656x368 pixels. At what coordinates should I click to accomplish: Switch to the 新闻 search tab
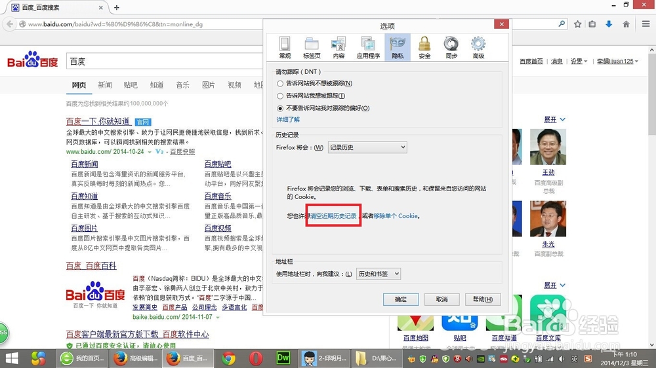105,85
